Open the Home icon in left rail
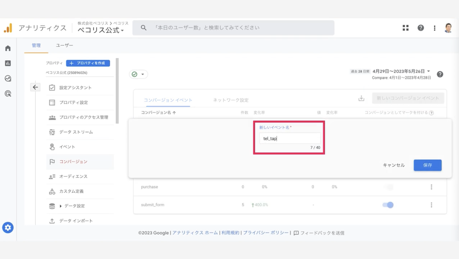This screenshot has height=259, width=459. click(x=8, y=48)
